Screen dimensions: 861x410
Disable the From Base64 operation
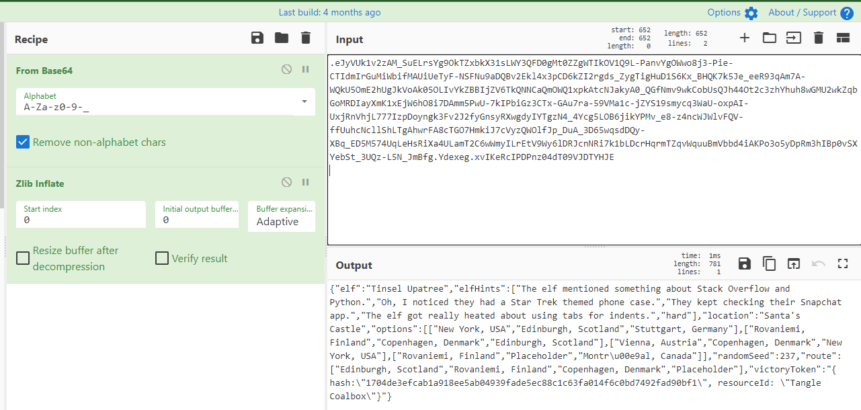287,69
